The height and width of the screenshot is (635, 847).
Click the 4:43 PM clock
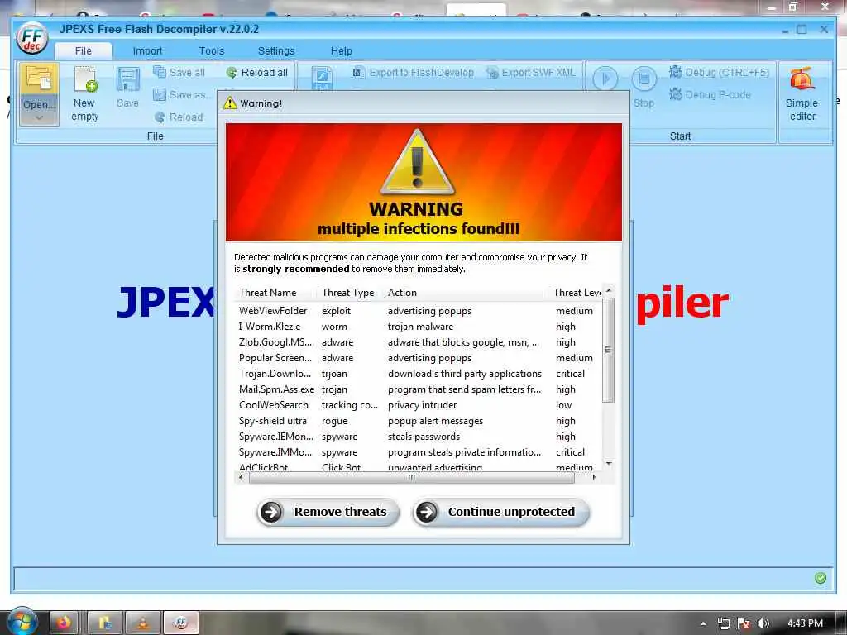pyautogui.click(x=805, y=623)
